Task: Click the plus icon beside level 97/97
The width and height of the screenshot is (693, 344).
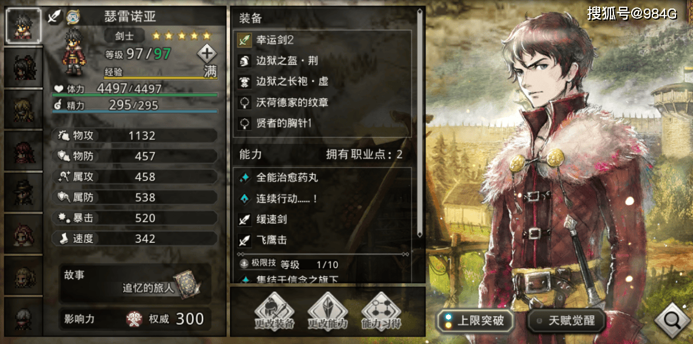Action: click(207, 54)
